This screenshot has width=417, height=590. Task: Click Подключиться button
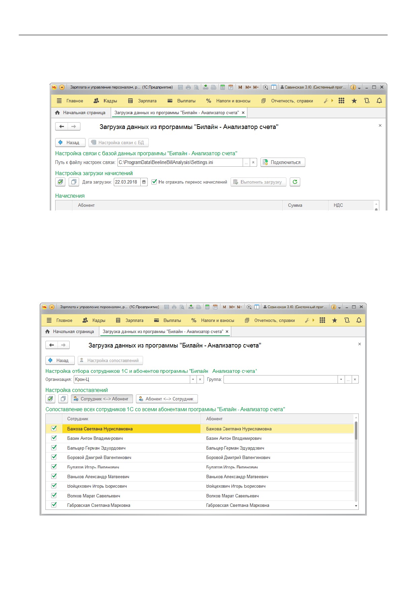pos(283,162)
